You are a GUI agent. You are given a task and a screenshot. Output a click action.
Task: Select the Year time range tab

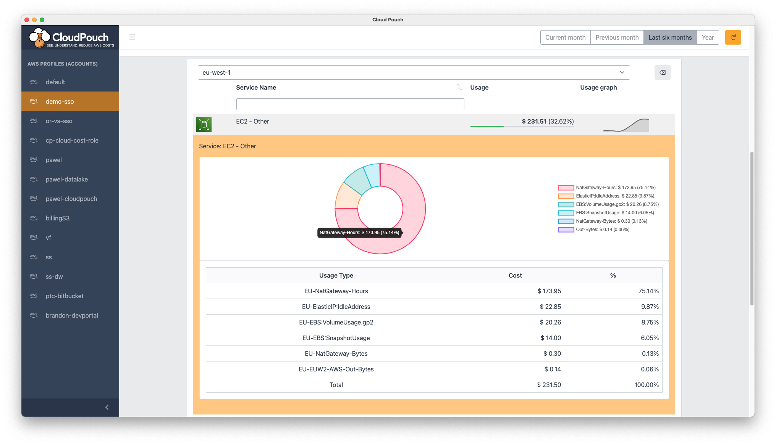pyautogui.click(x=708, y=37)
